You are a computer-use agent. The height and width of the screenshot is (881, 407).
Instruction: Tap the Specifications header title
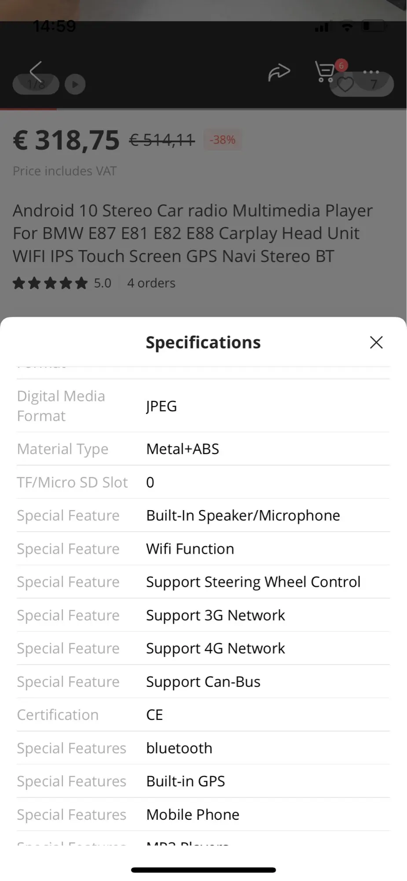coord(203,342)
